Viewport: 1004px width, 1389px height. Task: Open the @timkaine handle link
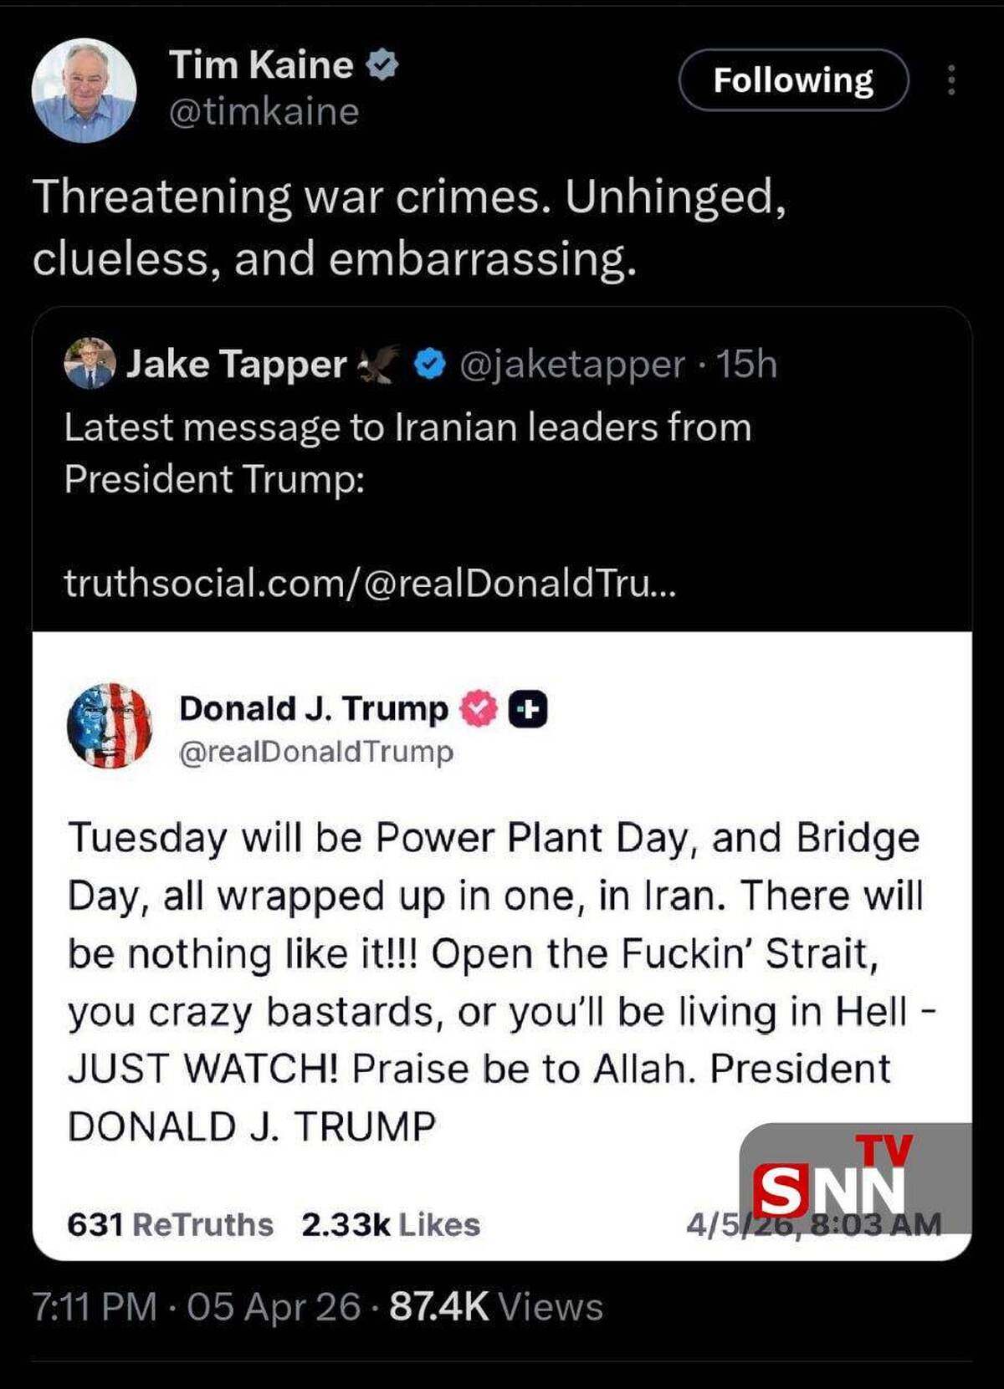(264, 112)
